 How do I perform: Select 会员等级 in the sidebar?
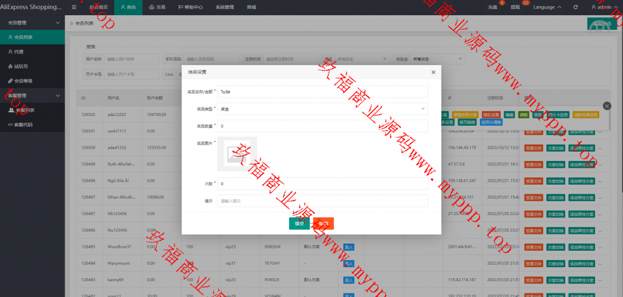pyautogui.click(x=23, y=81)
